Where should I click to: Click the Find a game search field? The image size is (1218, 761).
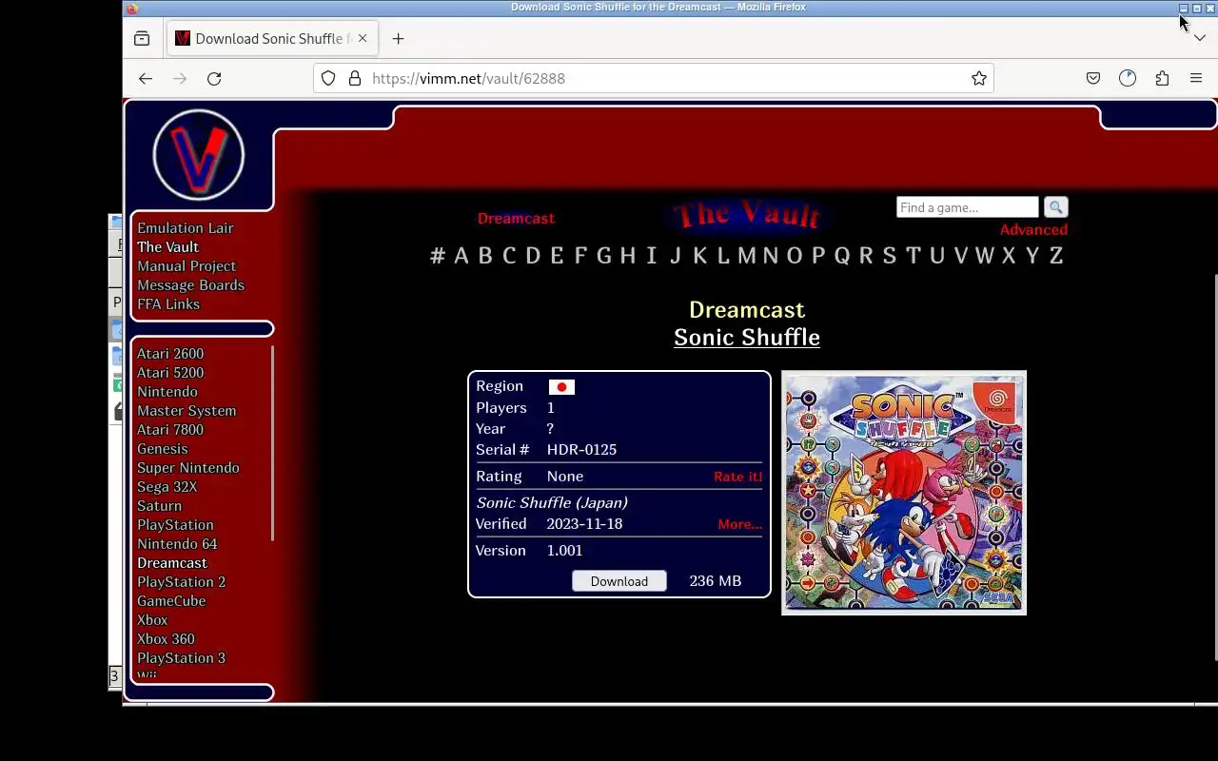point(967,207)
